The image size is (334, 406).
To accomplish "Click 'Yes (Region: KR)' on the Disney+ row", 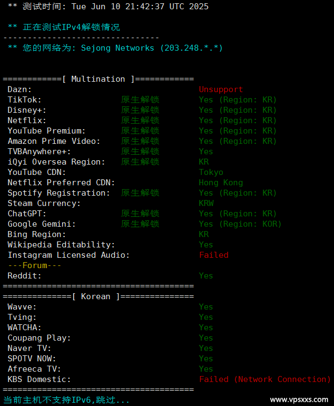I will [238, 110].
